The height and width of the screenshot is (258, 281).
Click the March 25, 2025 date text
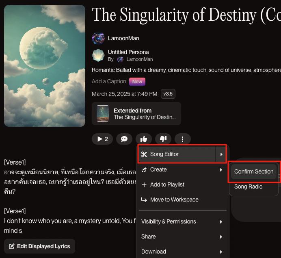click(125, 94)
